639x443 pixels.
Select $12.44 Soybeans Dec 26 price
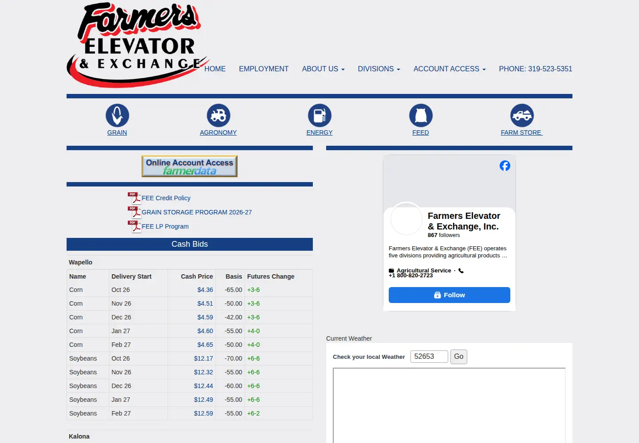[203, 386]
